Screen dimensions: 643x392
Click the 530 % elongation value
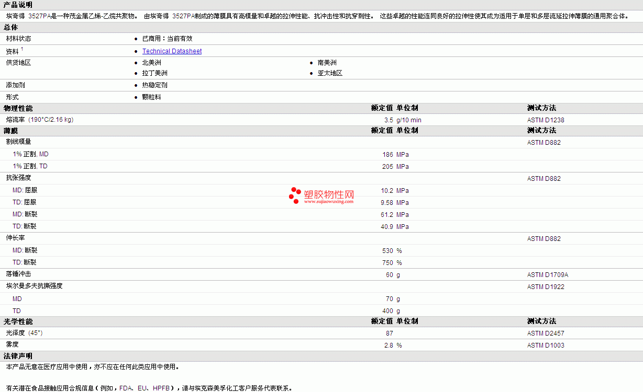coord(392,251)
